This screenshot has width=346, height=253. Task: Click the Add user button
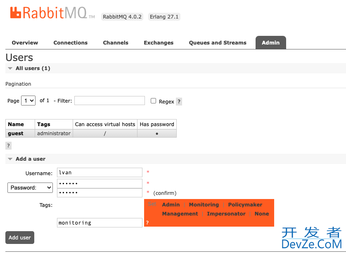(x=20, y=238)
